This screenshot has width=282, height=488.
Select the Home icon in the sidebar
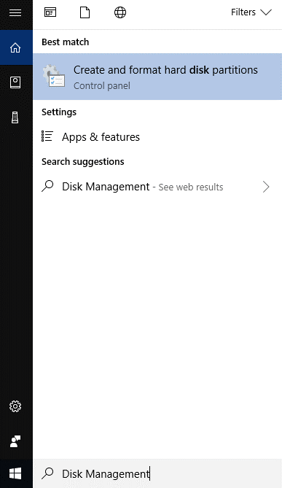[x=15, y=47]
